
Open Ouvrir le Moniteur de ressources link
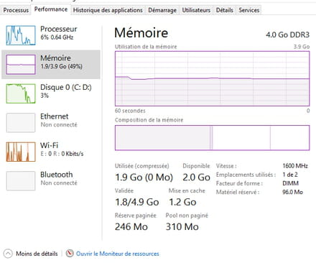coord(118,254)
